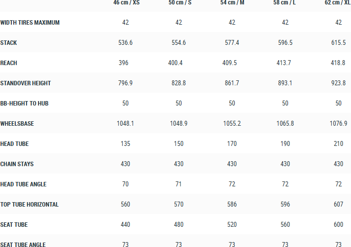Click the head tube value 150

point(178,144)
